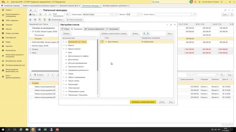Open the Главное section in sidebar
Image resolution: width=236 pixels, height=132 pixels.
[8, 10]
